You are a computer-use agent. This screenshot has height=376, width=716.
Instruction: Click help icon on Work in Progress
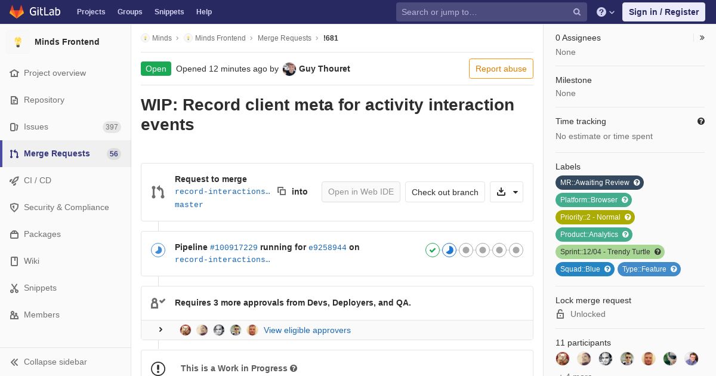coord(294,368)
